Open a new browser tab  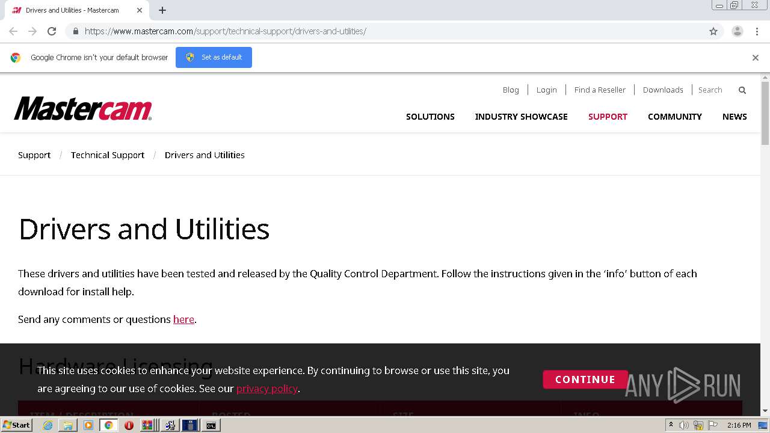[162, 10]
